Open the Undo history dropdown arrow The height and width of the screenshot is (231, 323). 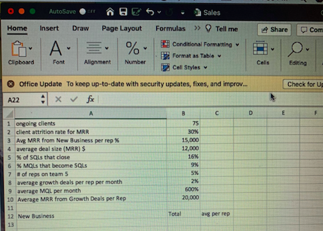tap(159, 12)
